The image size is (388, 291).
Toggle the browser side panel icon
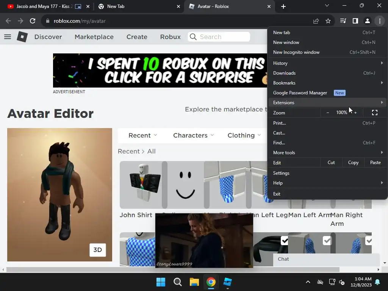pos(355,21)
